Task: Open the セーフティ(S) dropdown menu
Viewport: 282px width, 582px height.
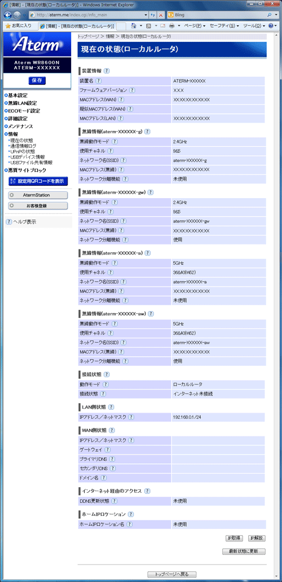Action: pos(224,26)
